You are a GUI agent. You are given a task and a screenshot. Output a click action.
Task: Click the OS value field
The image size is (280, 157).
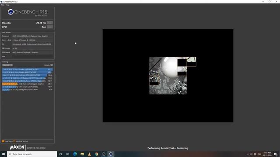(32, 44)
